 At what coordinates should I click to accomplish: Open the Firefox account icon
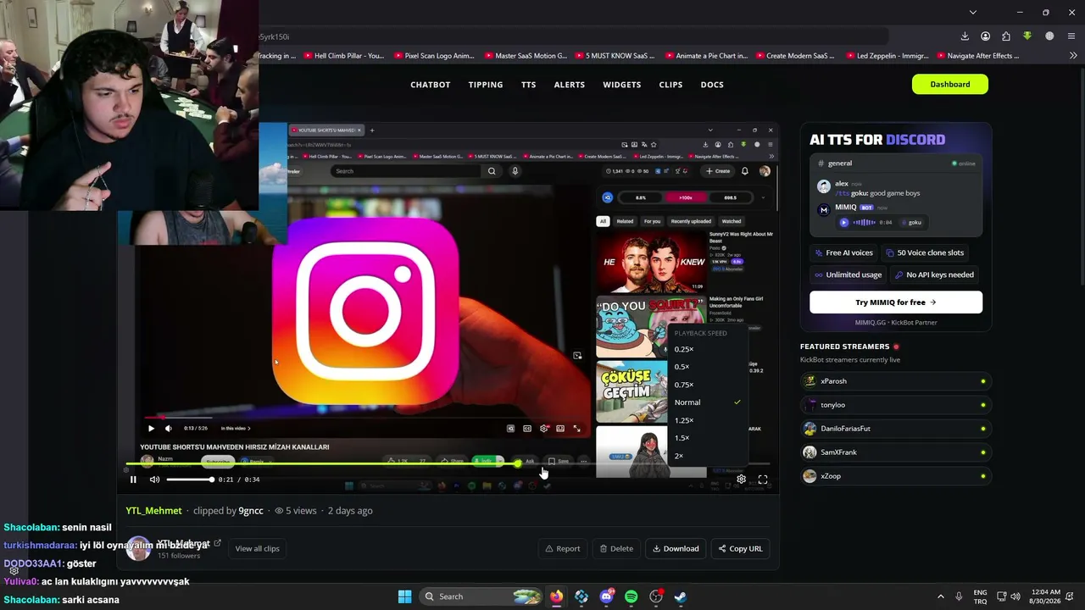[985, 36]
